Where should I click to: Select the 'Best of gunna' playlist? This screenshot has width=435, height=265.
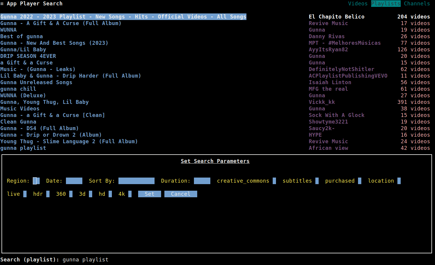point(21,36)
